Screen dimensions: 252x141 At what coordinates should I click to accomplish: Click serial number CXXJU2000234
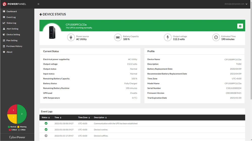click(234, 88)
